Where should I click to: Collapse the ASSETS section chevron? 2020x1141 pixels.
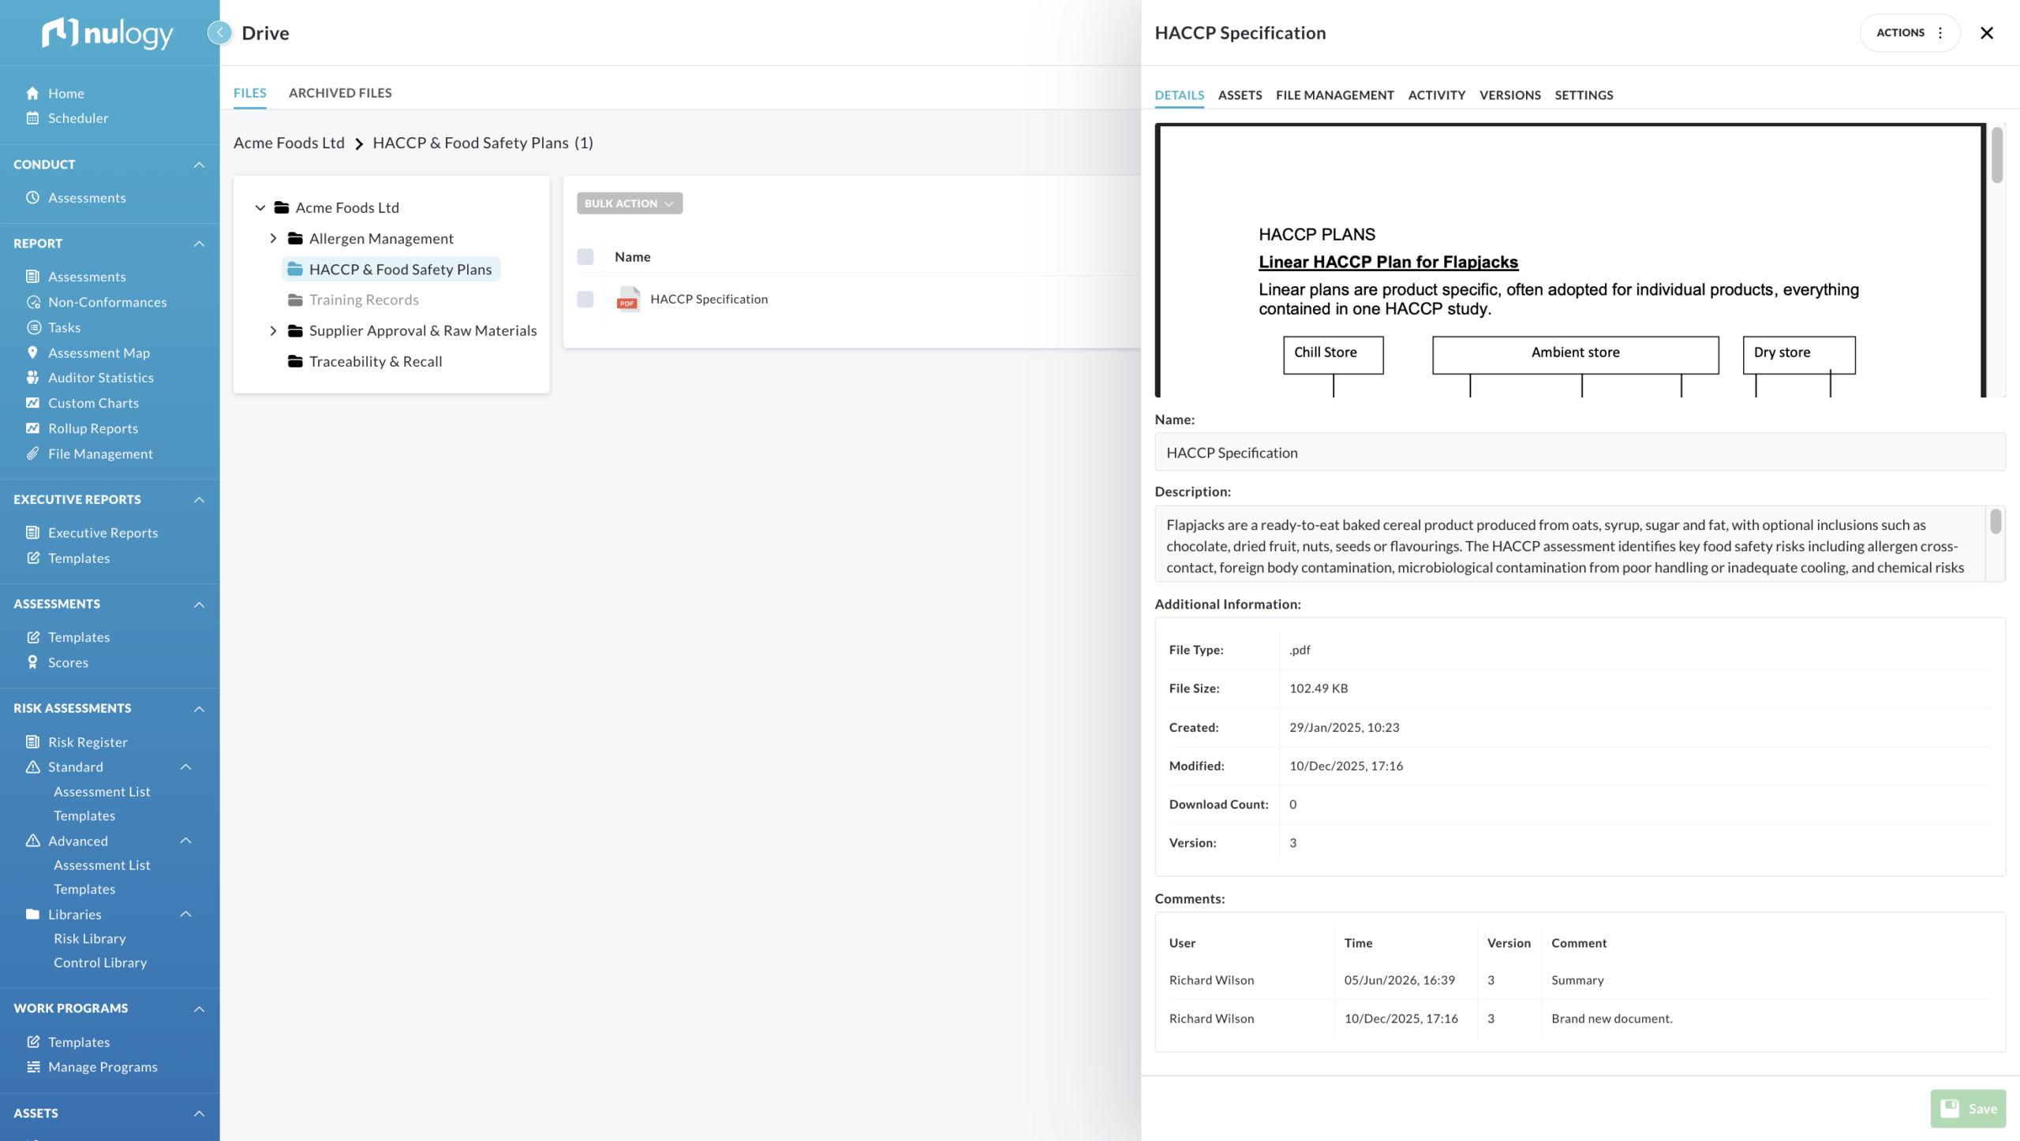click(x=199, y=1113)
